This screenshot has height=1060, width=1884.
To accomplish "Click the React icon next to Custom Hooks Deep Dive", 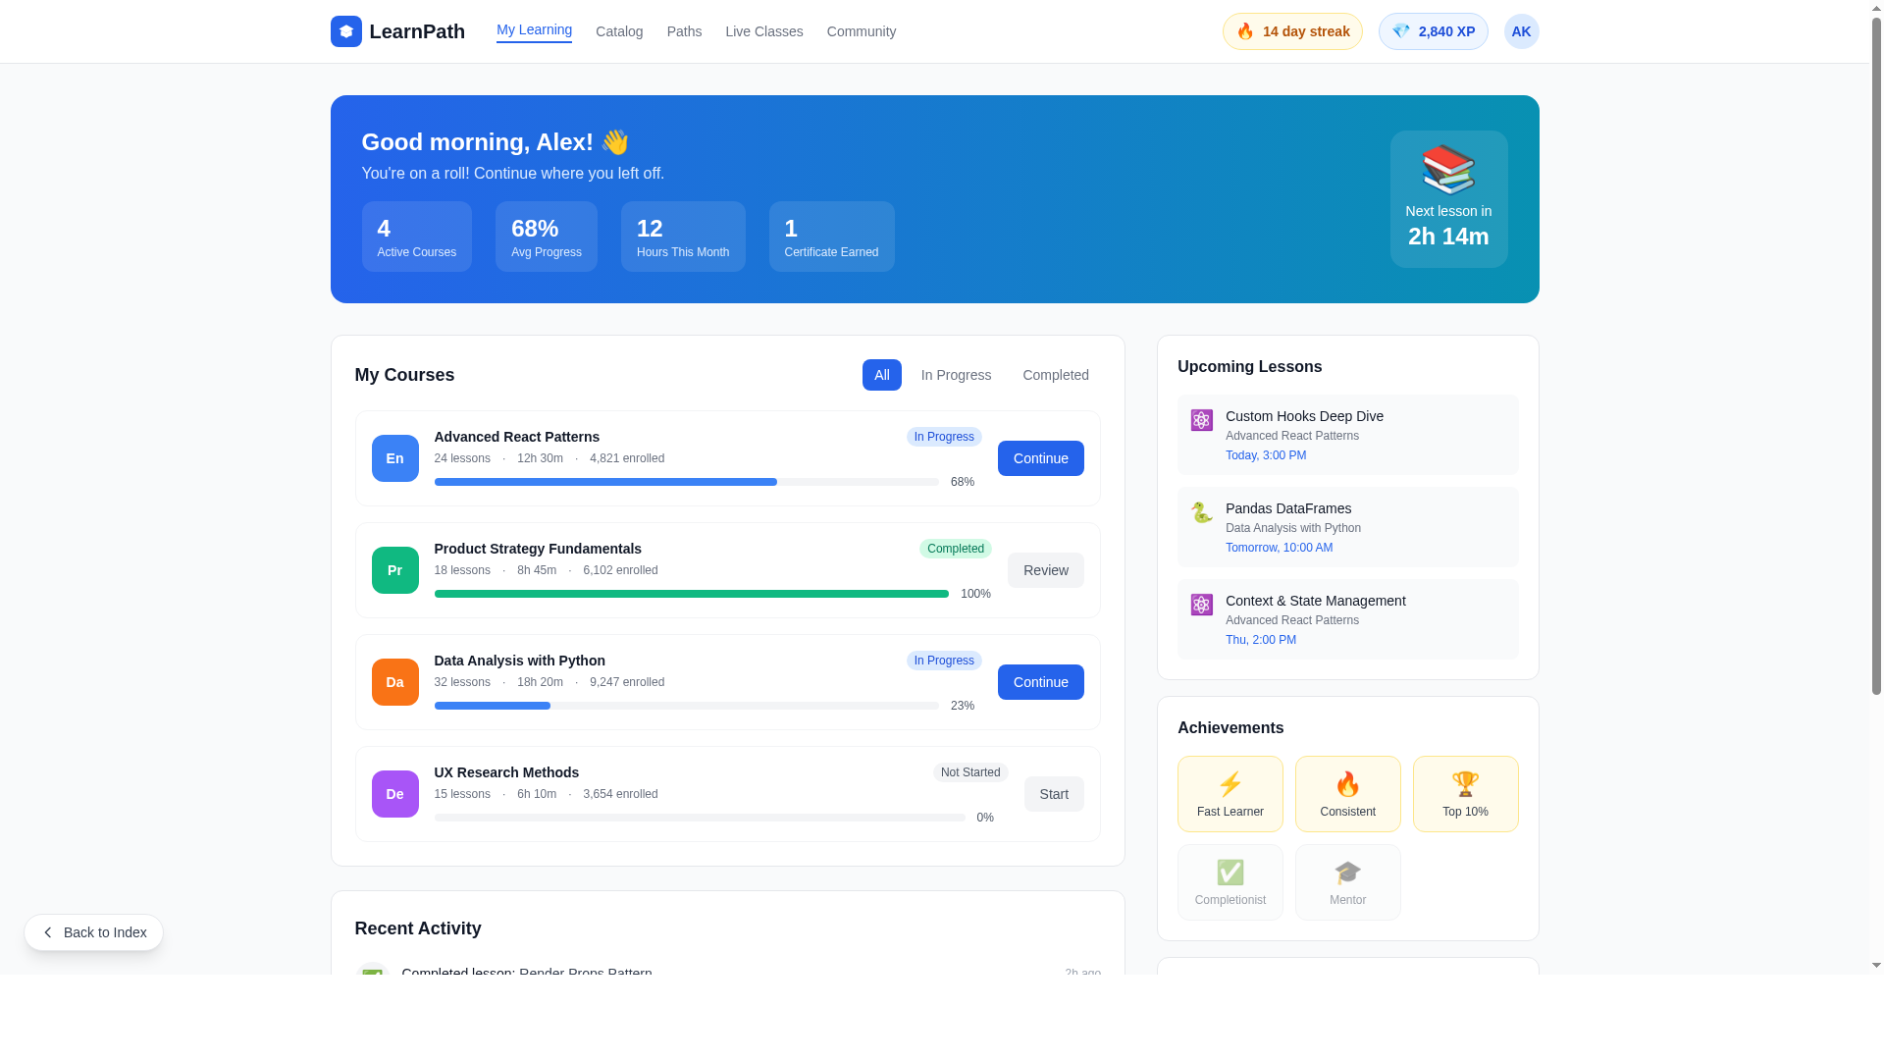I will (x=1200, y=419).
